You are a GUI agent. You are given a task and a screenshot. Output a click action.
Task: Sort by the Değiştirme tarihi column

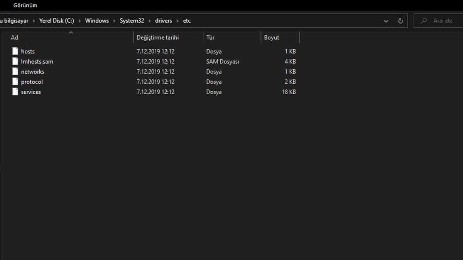point(158,38)
